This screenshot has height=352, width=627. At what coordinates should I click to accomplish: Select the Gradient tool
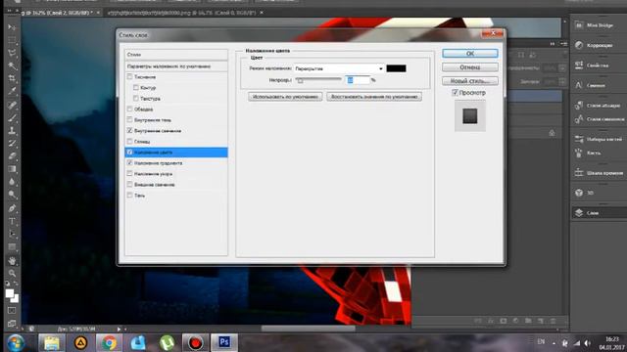tap(12, 169)
